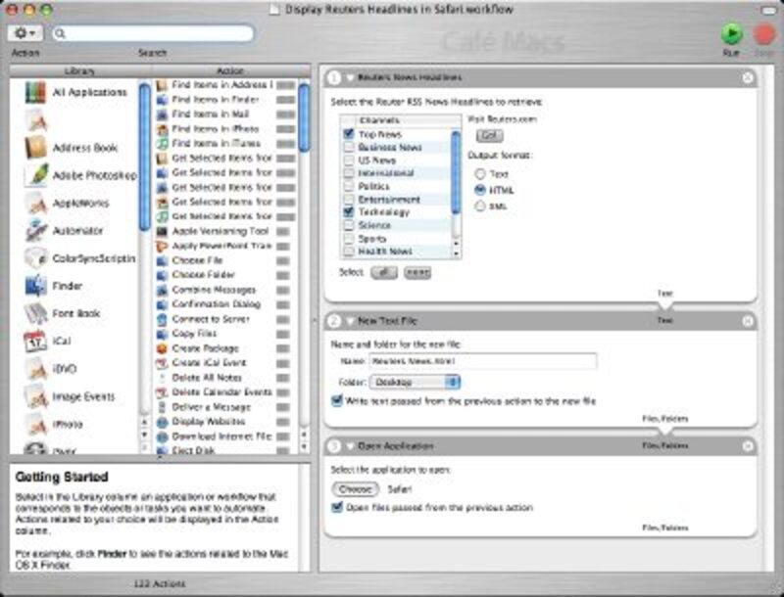Select Apply PowerPoint Transition action
784x597 pixels.
point(223,246)
